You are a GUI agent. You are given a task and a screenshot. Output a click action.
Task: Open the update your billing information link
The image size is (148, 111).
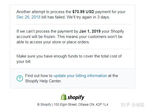coord(80,76)
